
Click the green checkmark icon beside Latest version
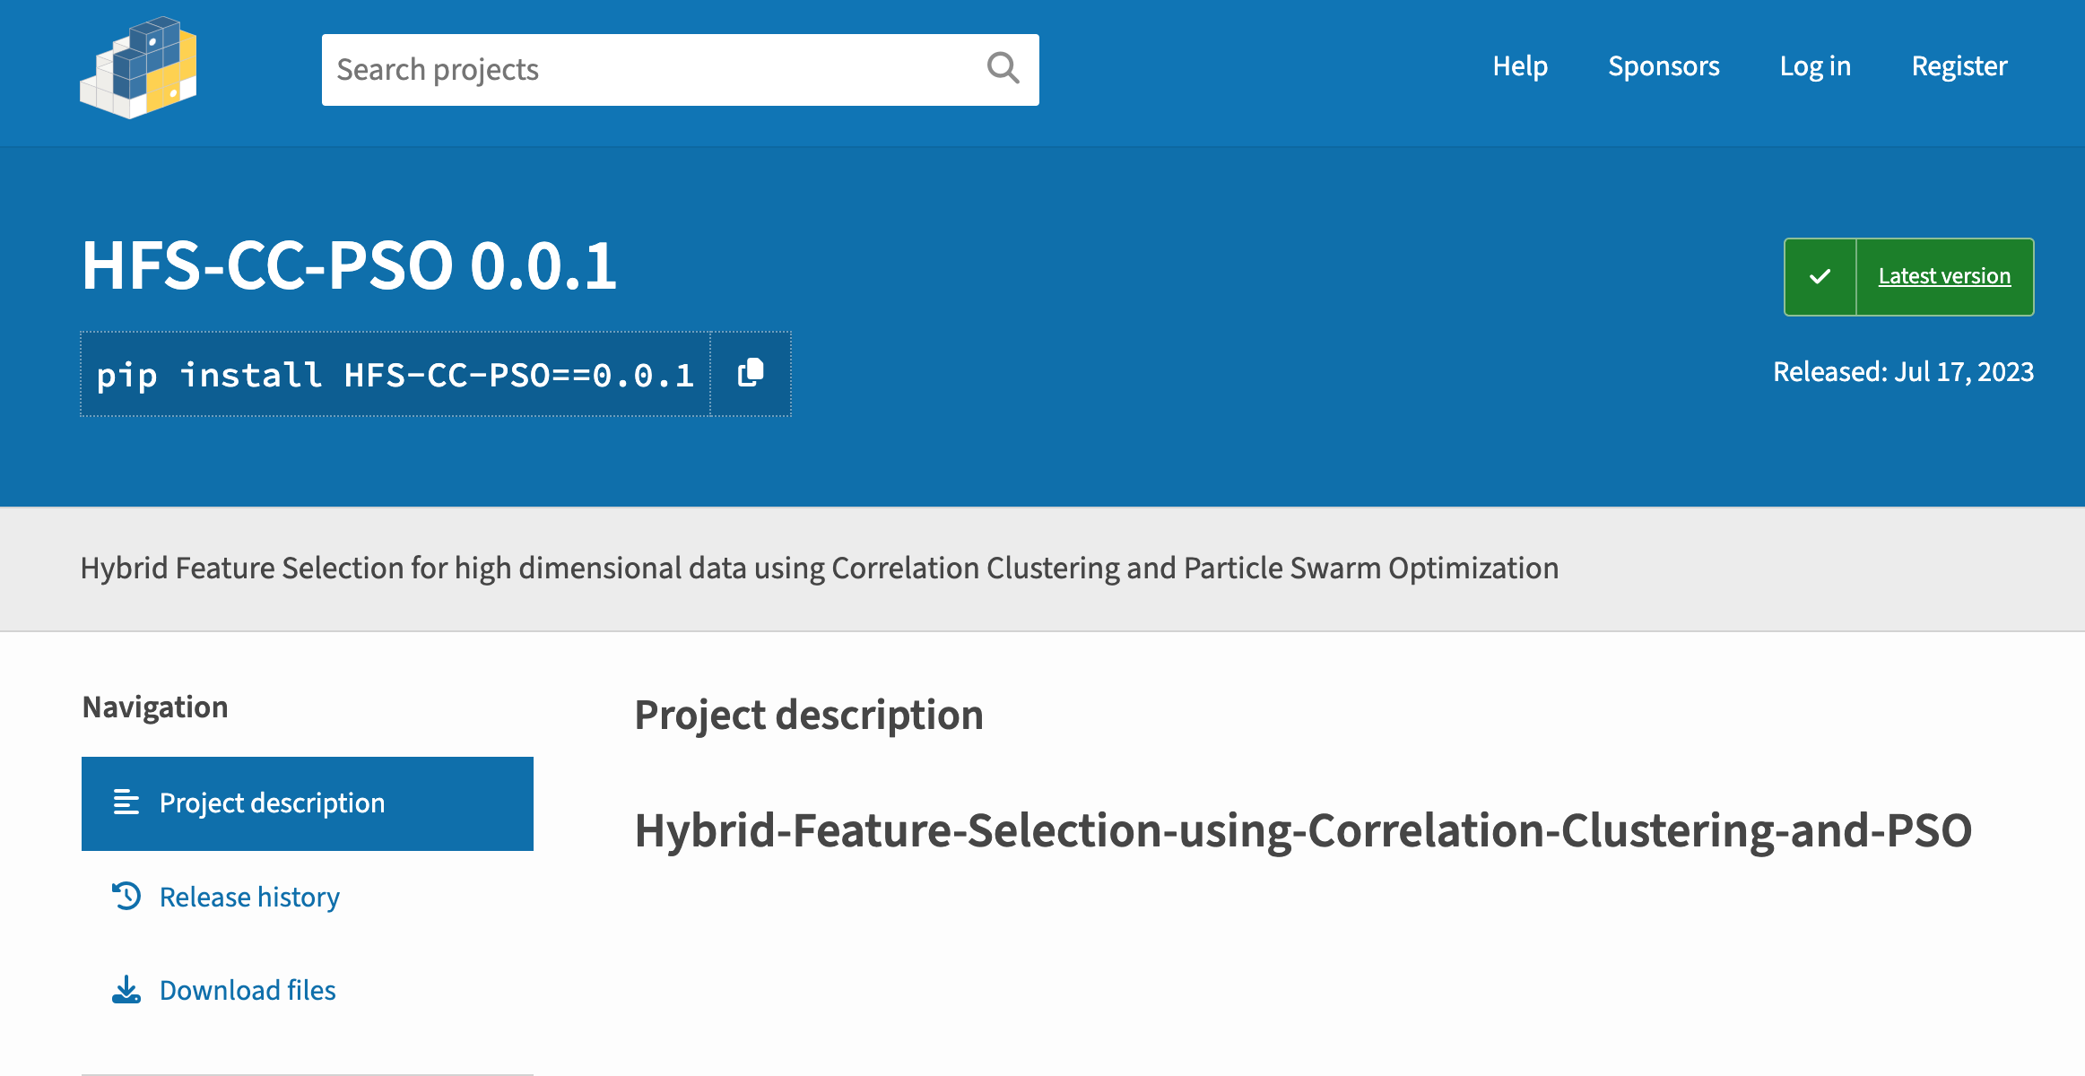click(x=1820, y=276)
